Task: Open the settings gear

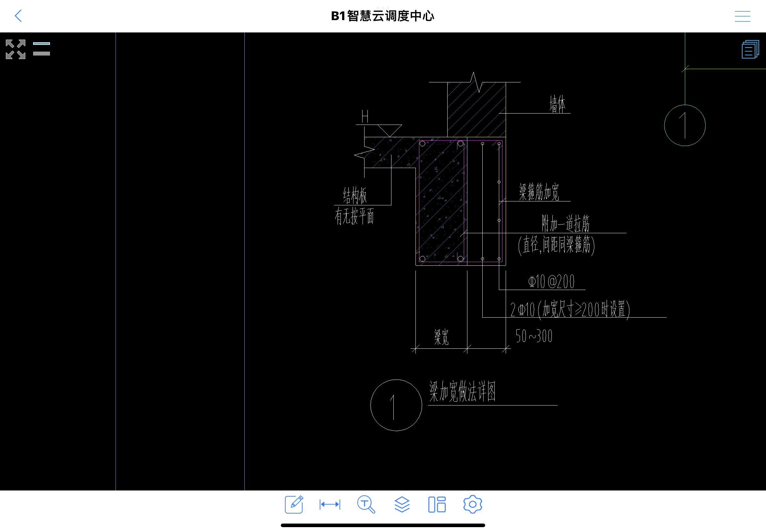Action: coord(473,504)
